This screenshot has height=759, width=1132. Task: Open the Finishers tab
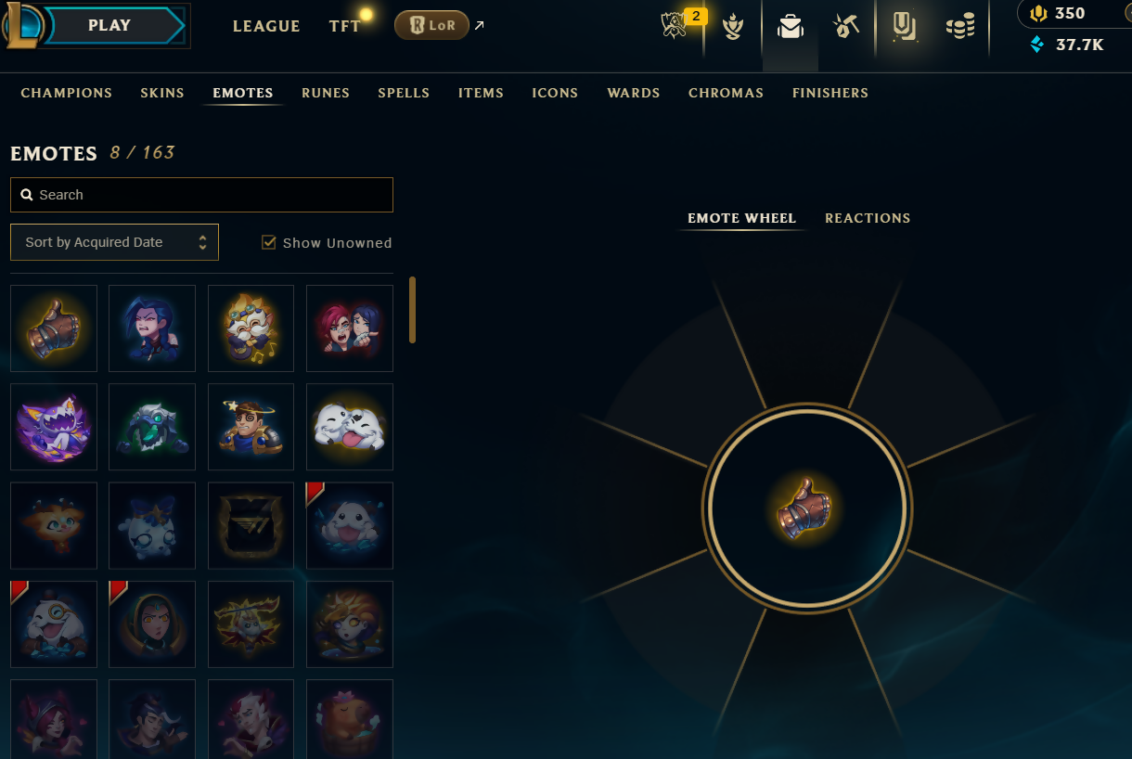[830, 93]
